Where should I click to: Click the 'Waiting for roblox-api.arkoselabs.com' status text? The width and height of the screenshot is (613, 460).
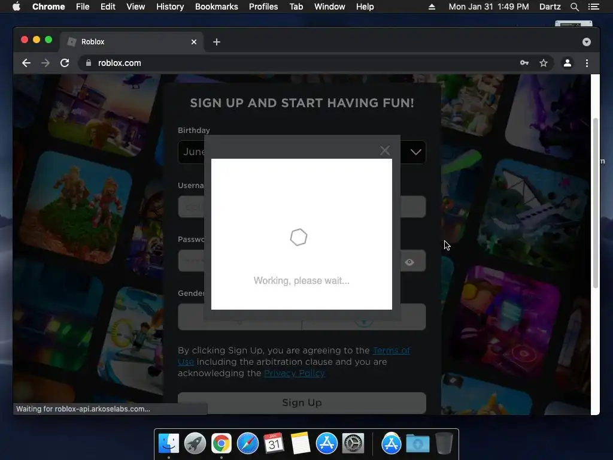tap(83, 408)
